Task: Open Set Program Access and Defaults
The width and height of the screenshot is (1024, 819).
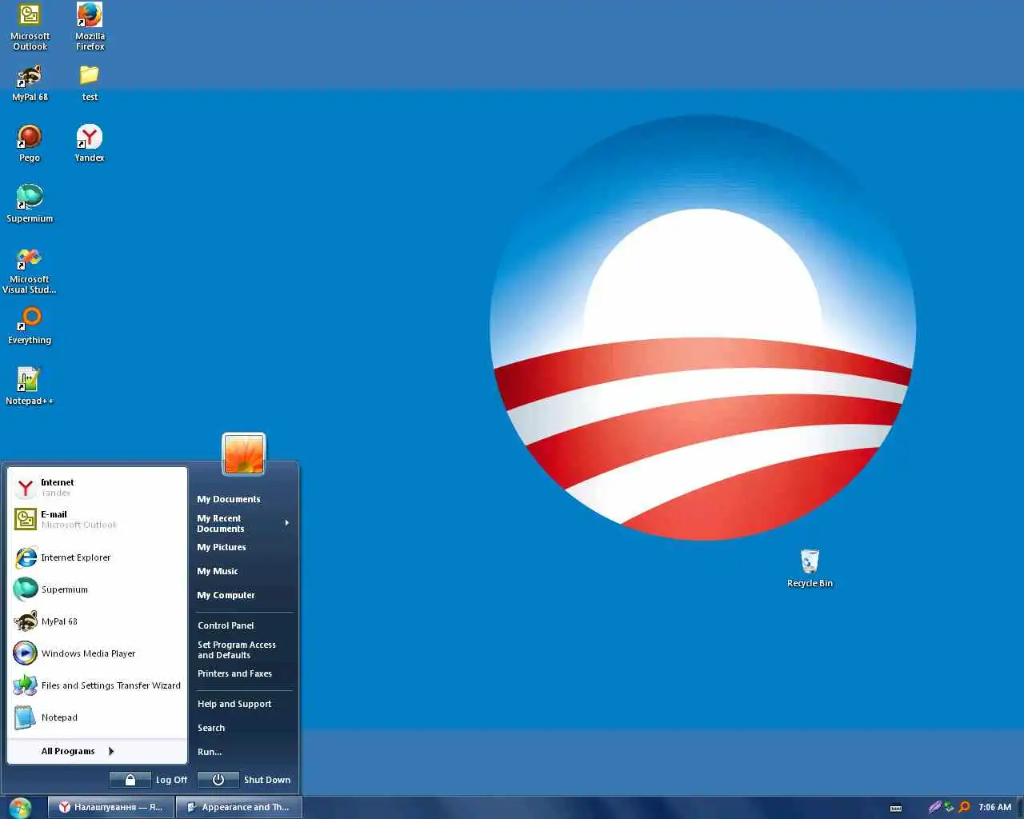Action: [x=244, y=649]
